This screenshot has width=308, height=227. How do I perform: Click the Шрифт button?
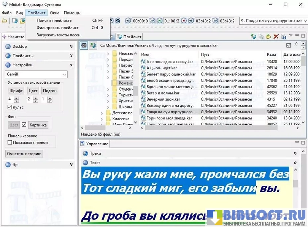pyautogui.click(x=16, y=91)
